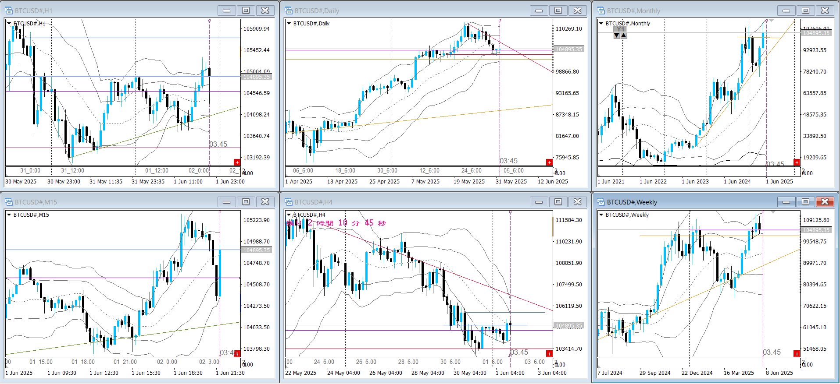The width and height of the screenshot is (840, 384).
Task: Click the 92923.55 price on Monthly scale
Action: coord(815,50)
